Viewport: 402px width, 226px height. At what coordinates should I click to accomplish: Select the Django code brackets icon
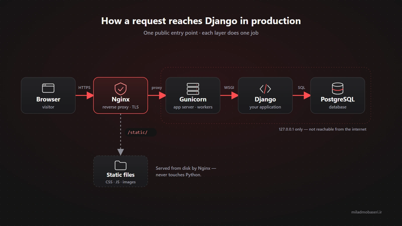(x=265, y=89)
